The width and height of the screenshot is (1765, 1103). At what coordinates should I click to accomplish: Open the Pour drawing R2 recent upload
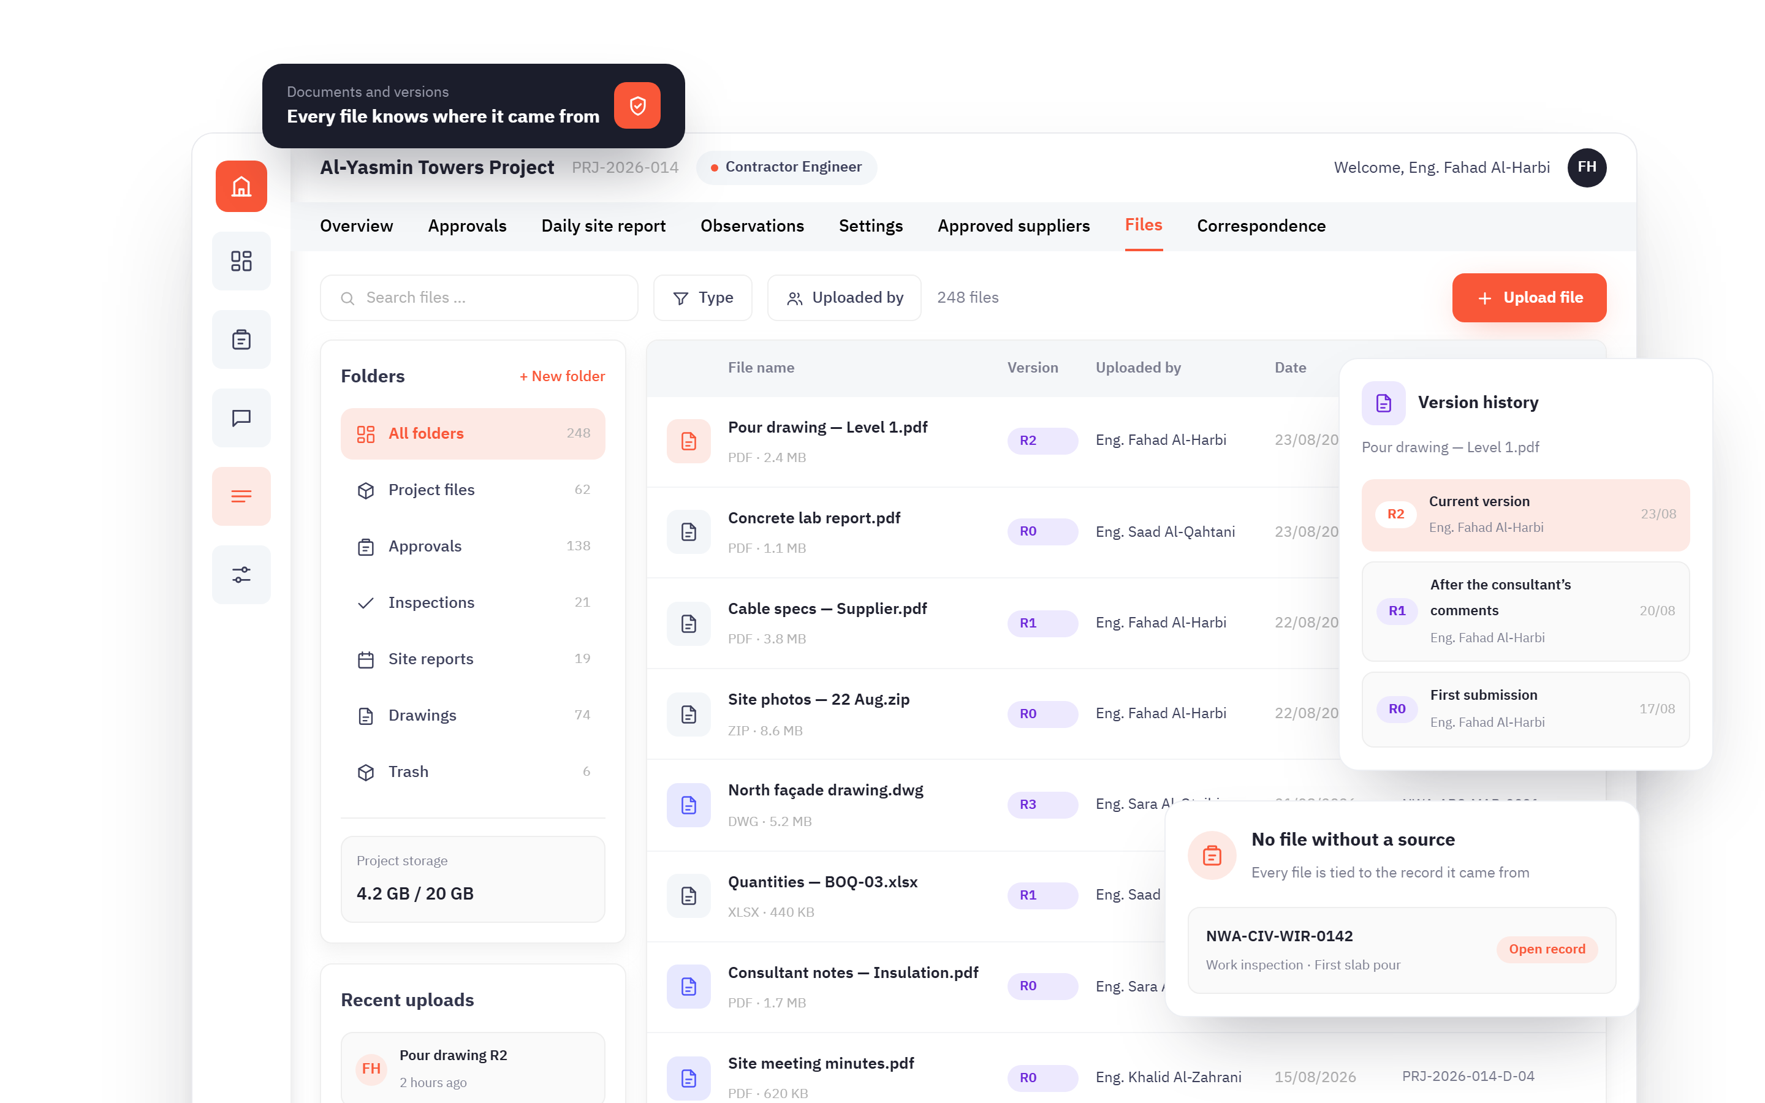tap(473, 1068)
